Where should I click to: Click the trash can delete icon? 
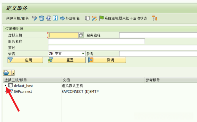[42, 18]
